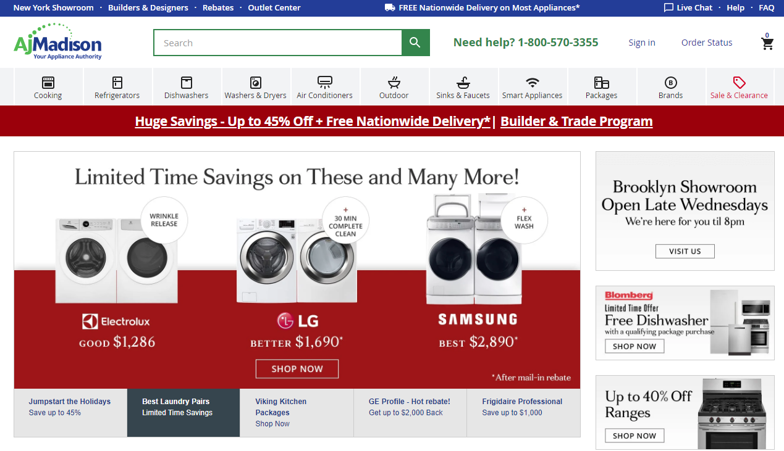
Task: Open the Air Conditioners category icon
Action: coord(325,83)
